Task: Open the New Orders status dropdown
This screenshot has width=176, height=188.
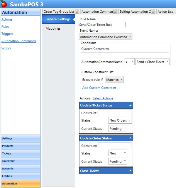Action: point(120,120)
